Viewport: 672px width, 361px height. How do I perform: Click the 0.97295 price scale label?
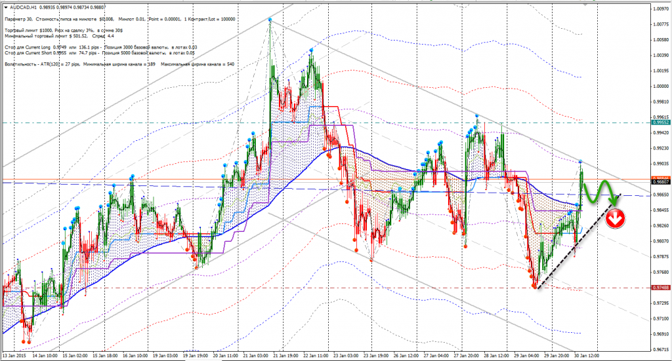pyautogui.click(x=660, y=303)
